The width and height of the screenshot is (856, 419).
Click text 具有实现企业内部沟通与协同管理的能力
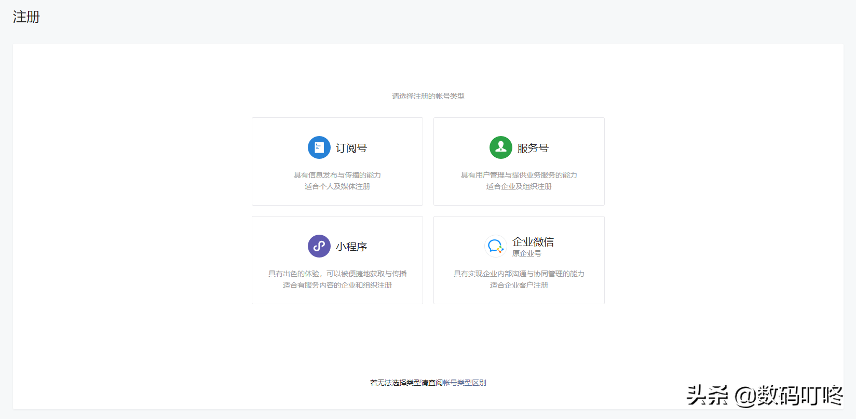519,274
